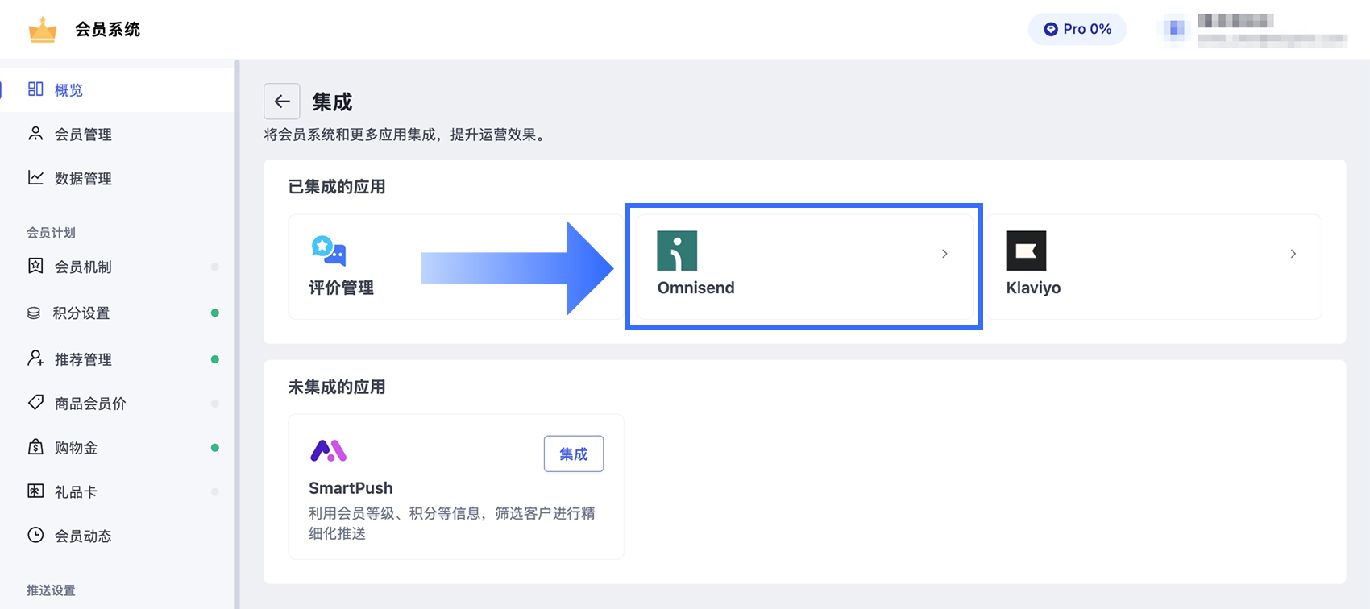1370x609 pixels.
Task: Open the 概览 menu item
Action: coord(117,89)
